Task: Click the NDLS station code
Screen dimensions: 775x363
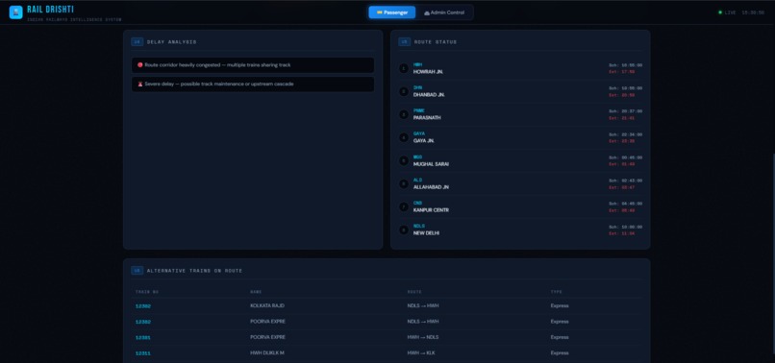Action: (418, 227)
